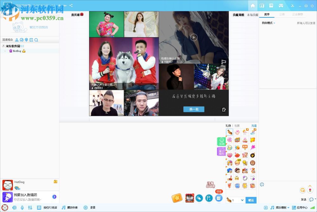Toggle the microphone icon in bottom bar

click(x=22, y=208)
